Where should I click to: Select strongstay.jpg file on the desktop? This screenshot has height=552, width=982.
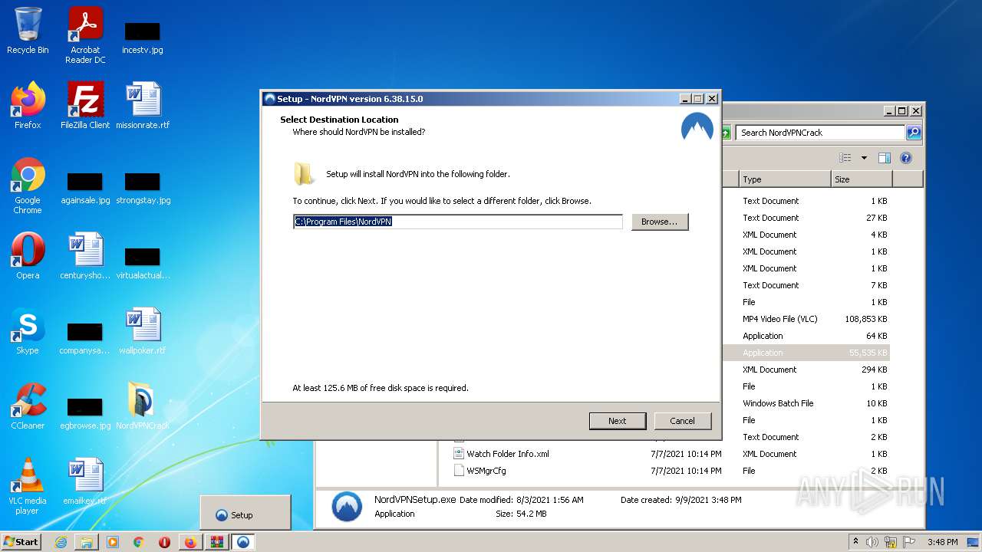coord(143,189)
